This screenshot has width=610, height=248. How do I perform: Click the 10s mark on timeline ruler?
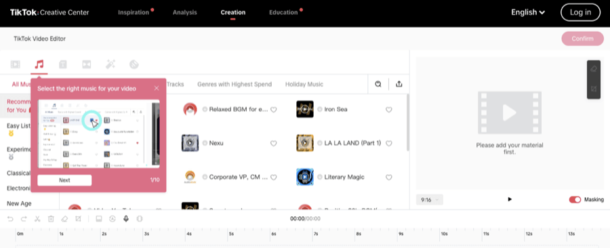coord(443,234)
